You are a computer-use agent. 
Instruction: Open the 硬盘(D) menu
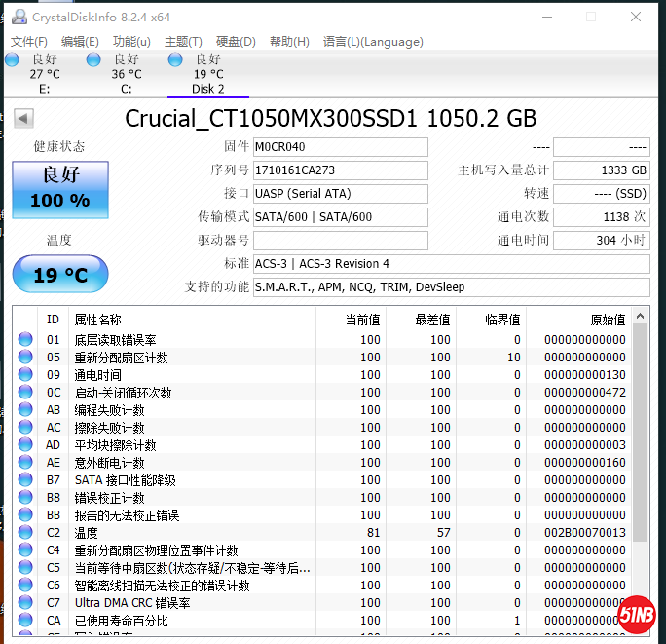[236, 42]
